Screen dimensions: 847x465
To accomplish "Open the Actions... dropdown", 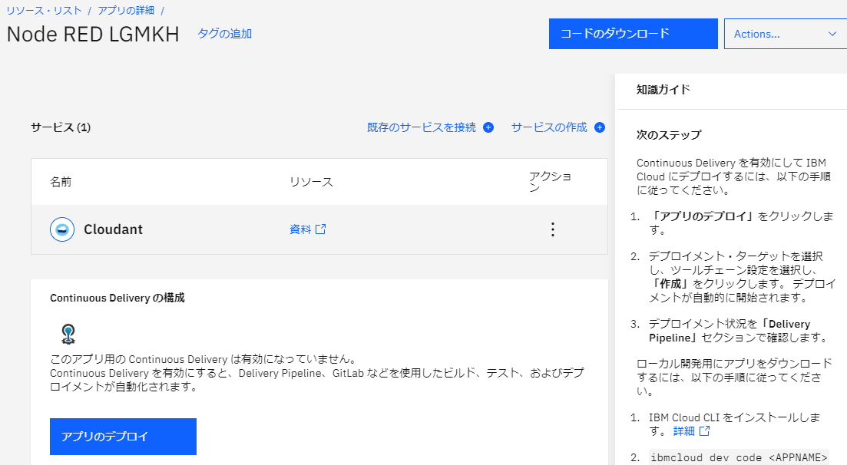I will (x=786, y=34).
